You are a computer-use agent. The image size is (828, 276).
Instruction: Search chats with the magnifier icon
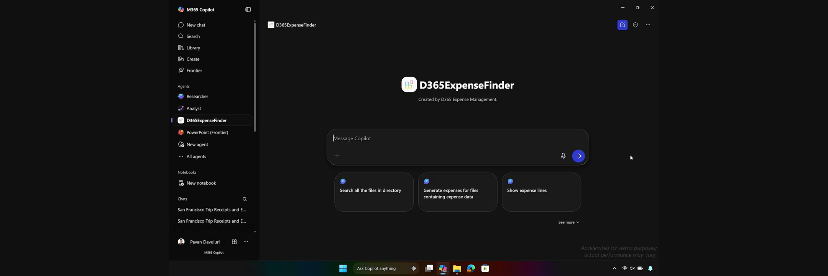245,199
